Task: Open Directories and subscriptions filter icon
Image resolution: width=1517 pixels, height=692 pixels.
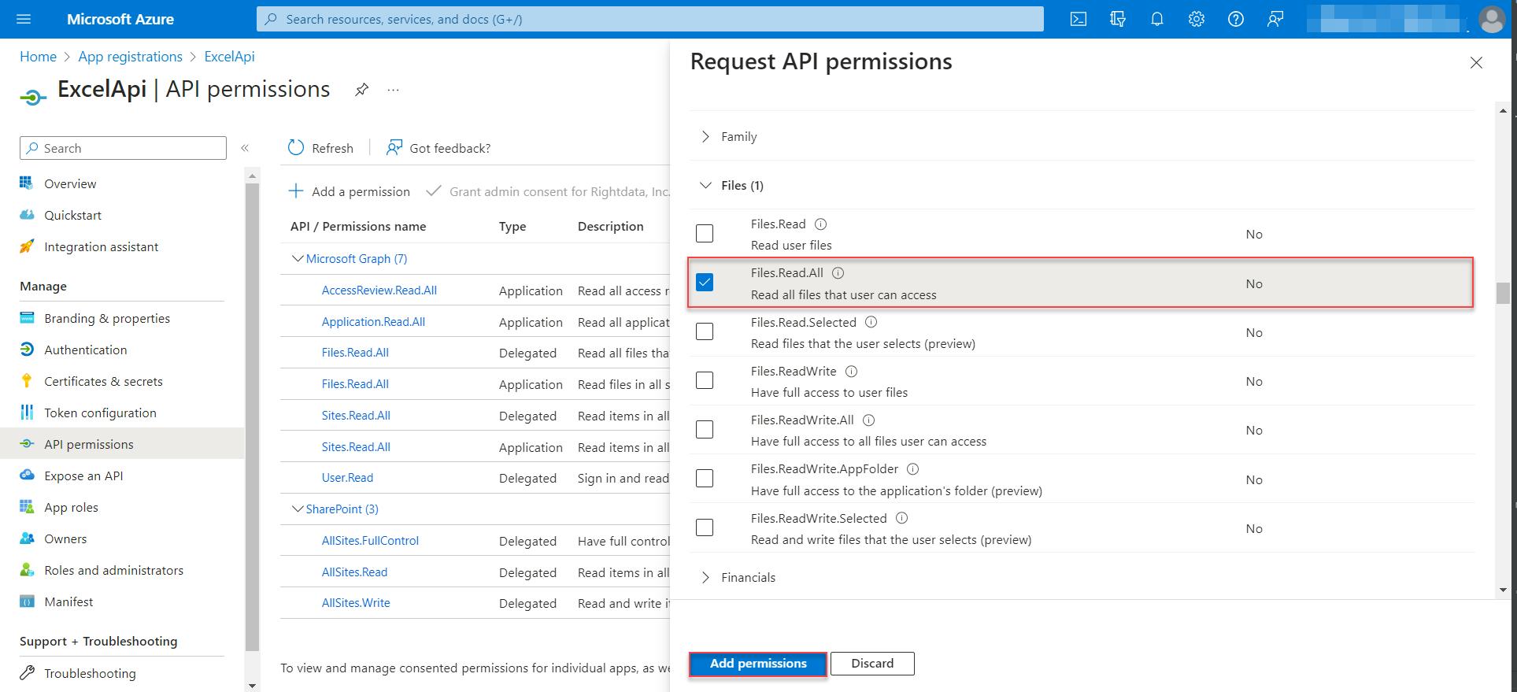Action: 1118,19
